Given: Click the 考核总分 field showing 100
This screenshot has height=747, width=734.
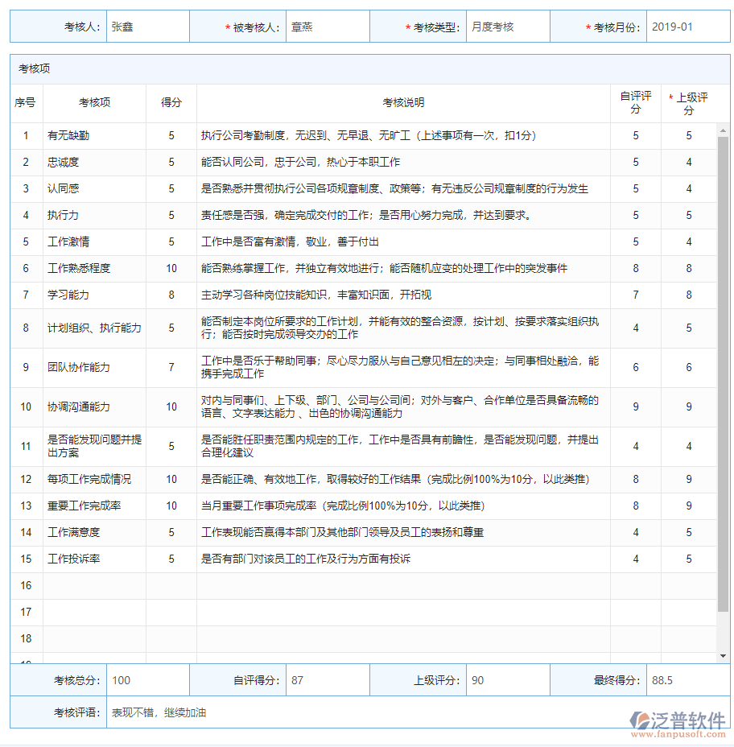Looking at the screenshot, I should coord(147,679).
